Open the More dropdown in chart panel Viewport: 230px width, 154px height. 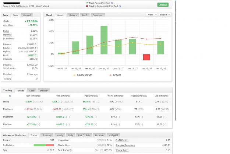[x=152, y=15]
